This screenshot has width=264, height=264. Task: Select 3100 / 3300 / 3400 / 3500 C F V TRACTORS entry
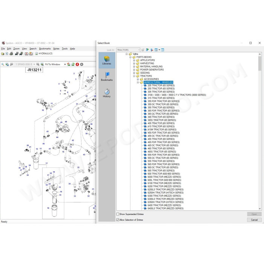(x=177, y=95)
